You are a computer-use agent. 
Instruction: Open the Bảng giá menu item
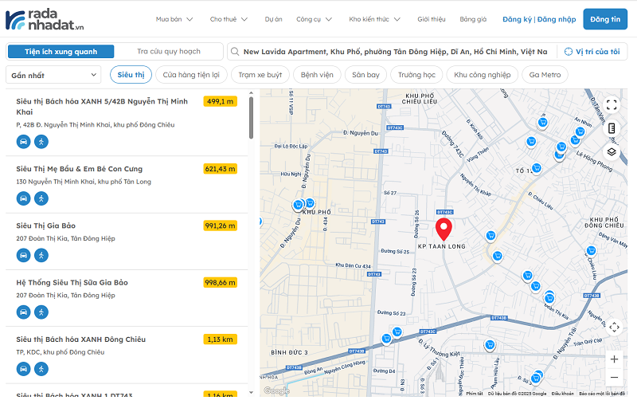pyautogui.click(x=473, y=19)
